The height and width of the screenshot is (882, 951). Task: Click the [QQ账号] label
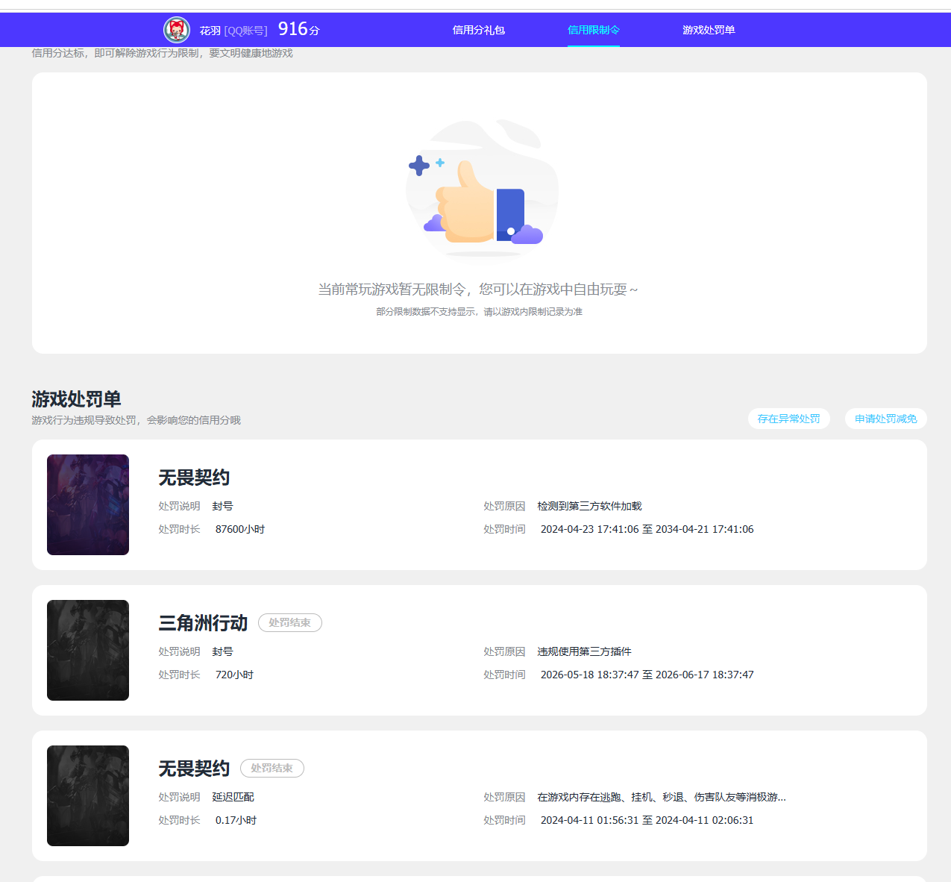pos(245,31)
